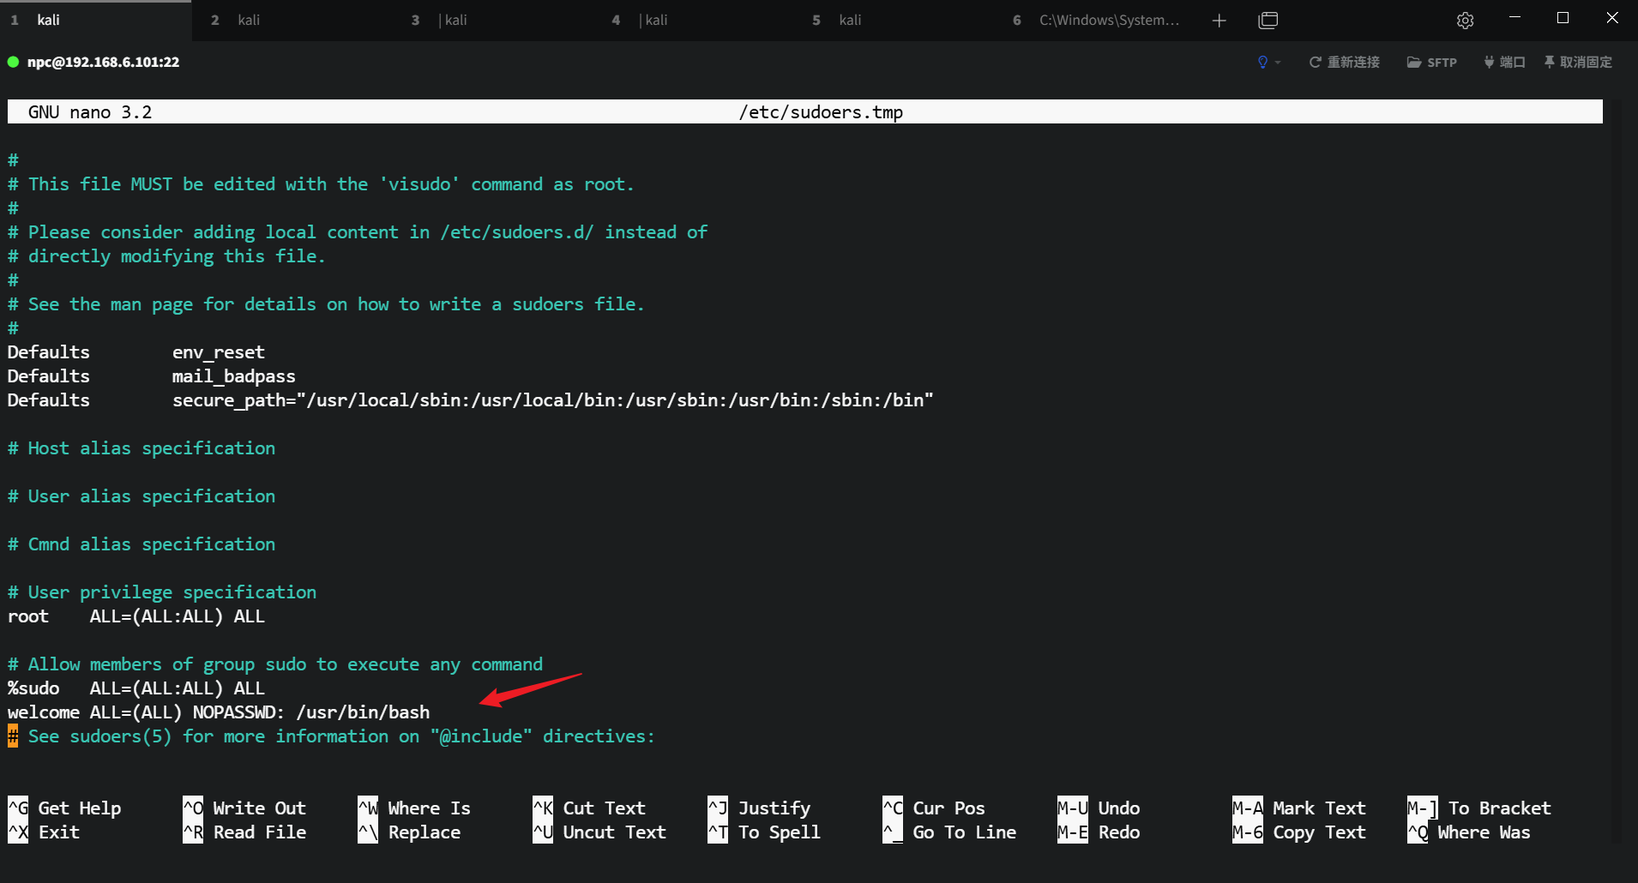The height and width of the screenshot is (883, 1638).
Task: Open the settings gear
Action: (x=1465, y=21)
